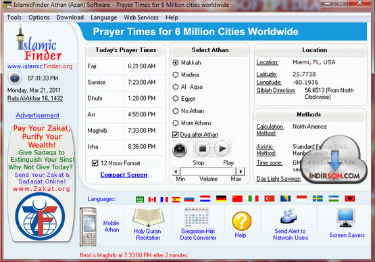Click the speaker icon under Dua after Athan
The height and width of the screenshot is (262, 375).
pos(180,150)
